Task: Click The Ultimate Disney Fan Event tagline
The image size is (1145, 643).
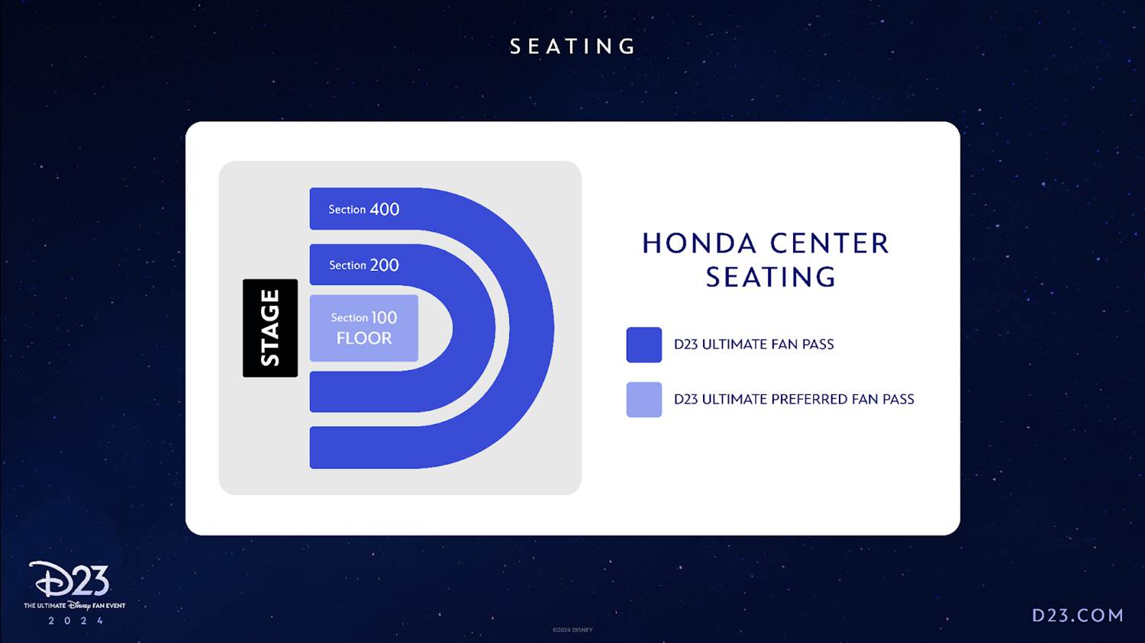Action: 74,606
